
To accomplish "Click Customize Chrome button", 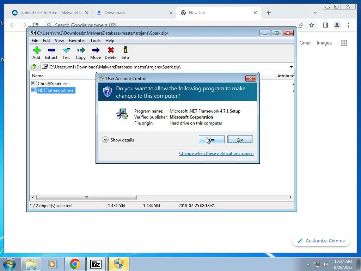I will pos(322,241).
